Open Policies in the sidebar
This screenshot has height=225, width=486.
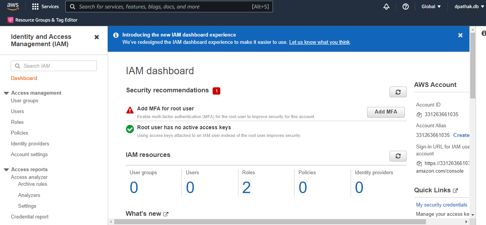tap(20, 133)
